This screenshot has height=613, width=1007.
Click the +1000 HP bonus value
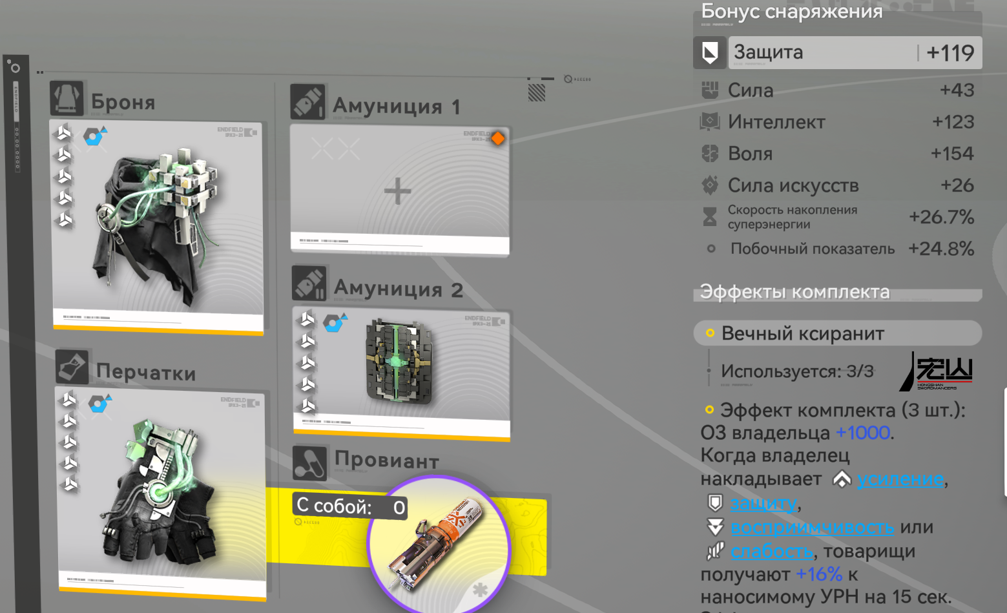coord(863,433)
